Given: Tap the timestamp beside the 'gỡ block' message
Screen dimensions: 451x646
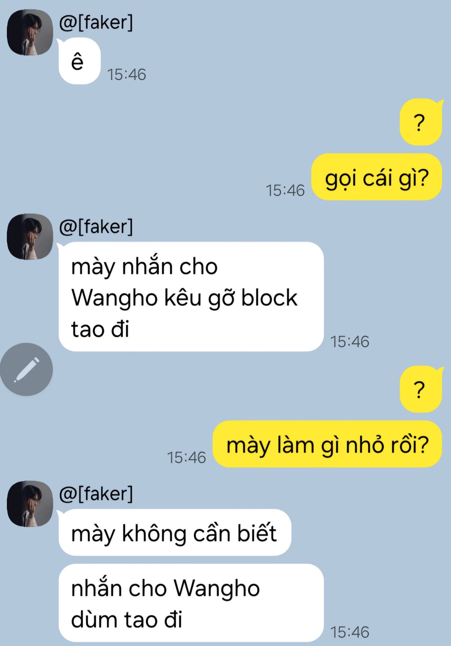Looking at the screenshot, I should (x=350, y=342).
